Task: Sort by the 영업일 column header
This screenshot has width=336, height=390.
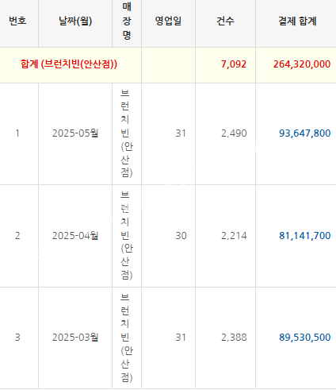Action: click(168, 21)
